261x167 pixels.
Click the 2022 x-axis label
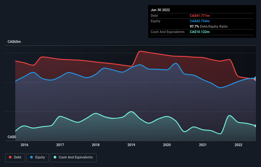(x=238, y=145)
